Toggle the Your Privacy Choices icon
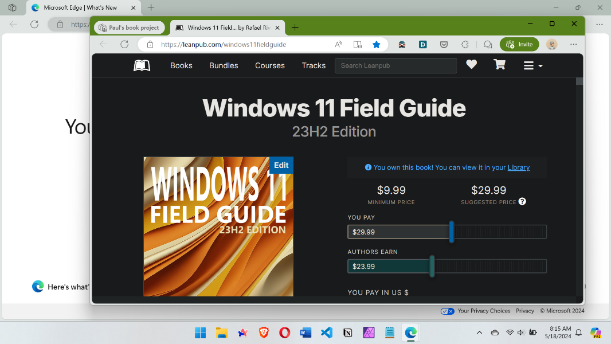 tap(447, 311)
